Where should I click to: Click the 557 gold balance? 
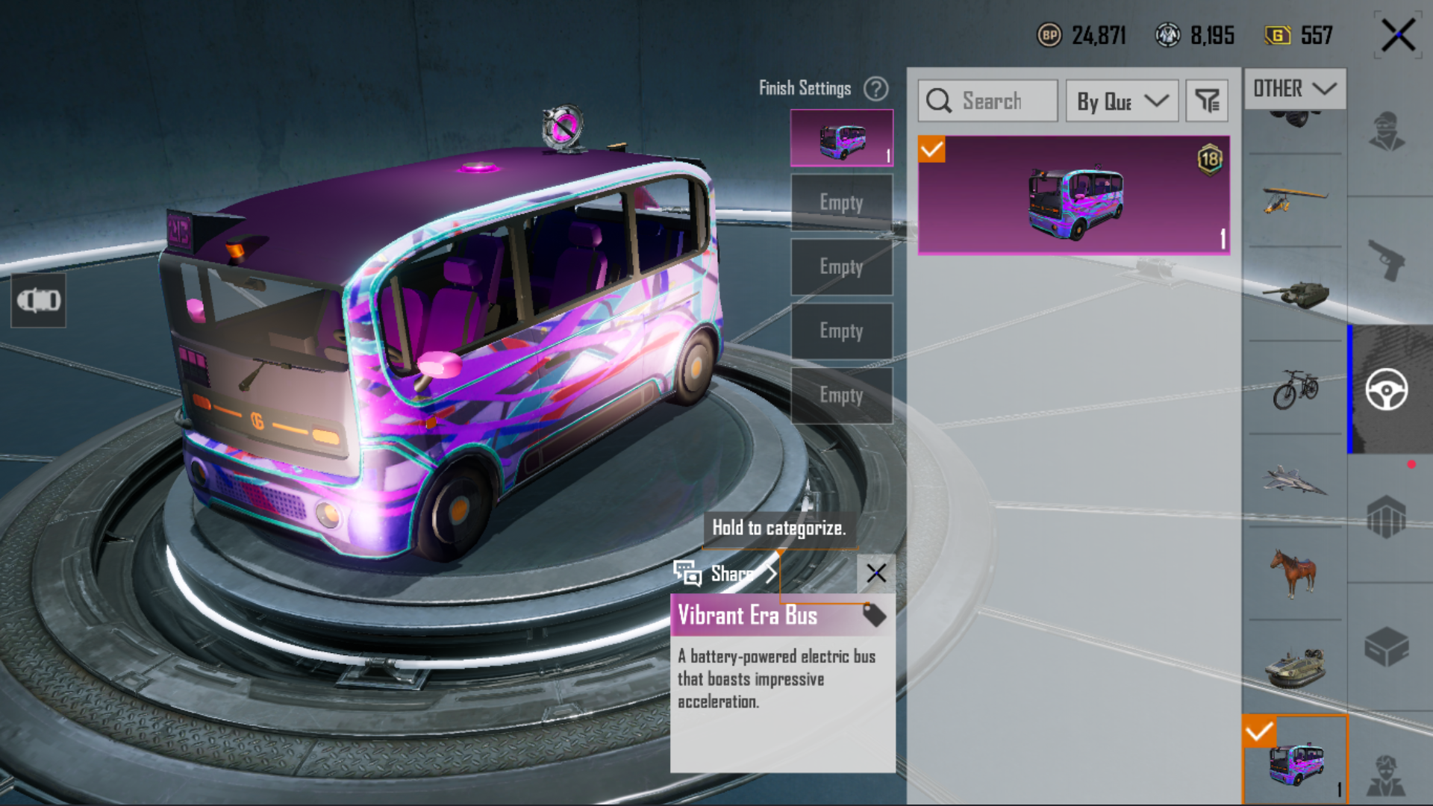pos(1317,35)
